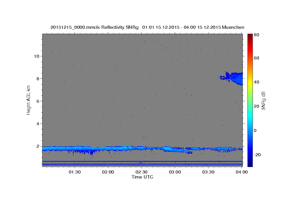
Task: Click the 02:00 time tick label
Action: click(108, 172)
